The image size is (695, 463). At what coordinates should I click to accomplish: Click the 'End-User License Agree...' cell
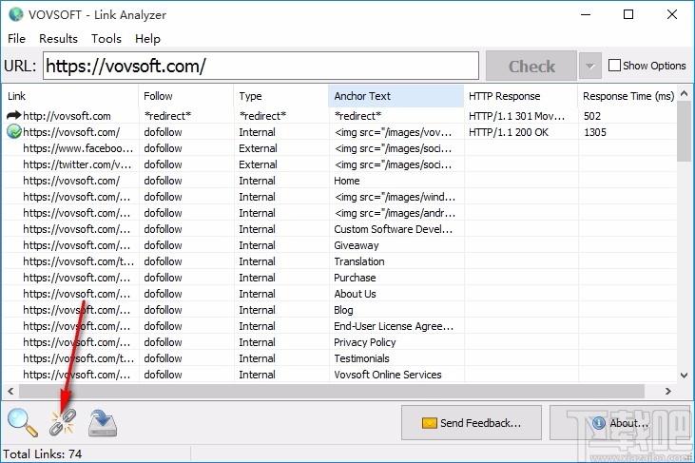[x=394, y=326]
